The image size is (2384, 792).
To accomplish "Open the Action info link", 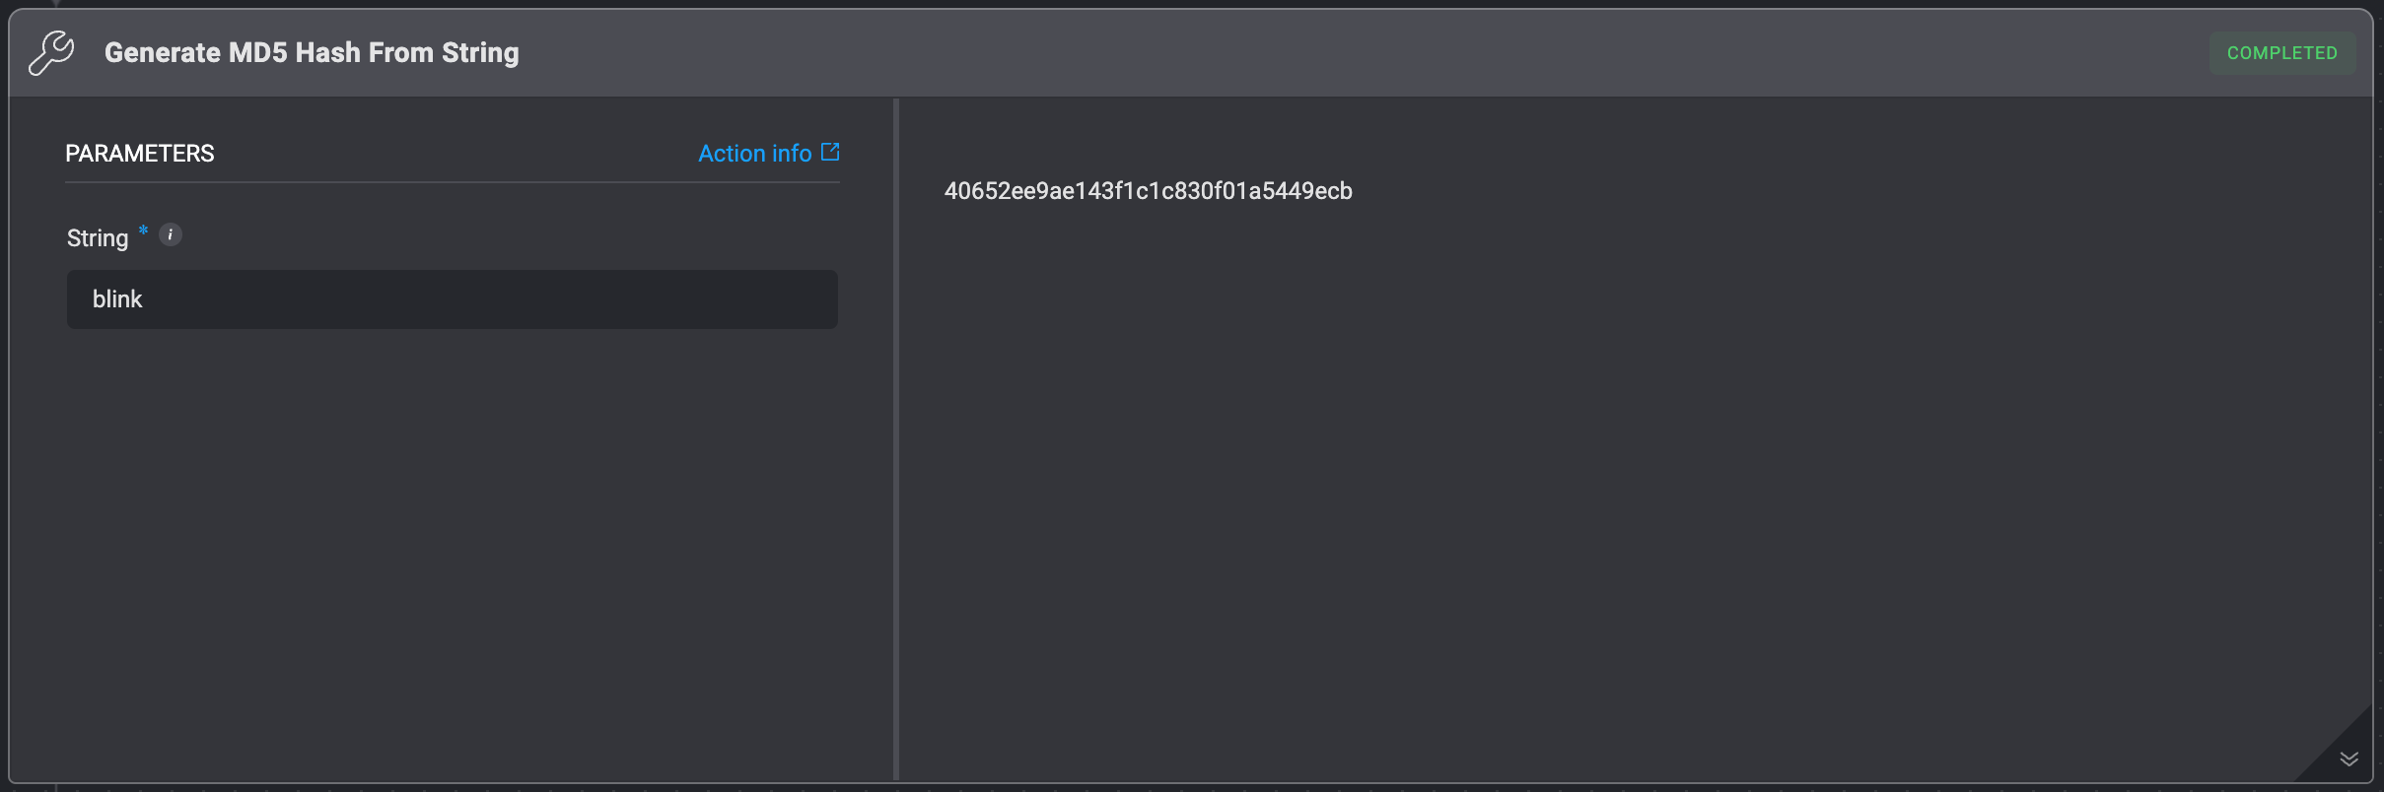I will [x=768, y=154].
